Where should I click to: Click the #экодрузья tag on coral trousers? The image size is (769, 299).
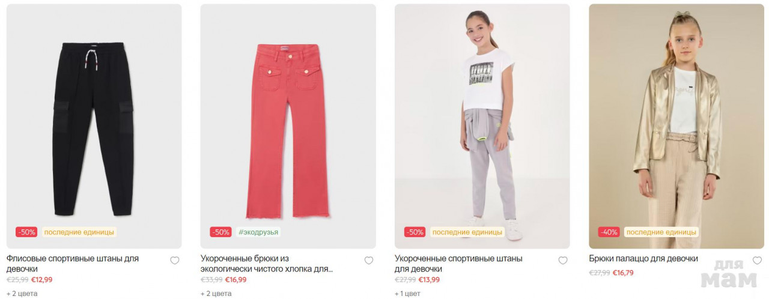(x=258, y=232)
